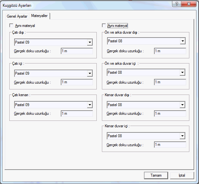The image size is (199, 184).
Task: Focus Çatı kenarı texture length field
Action: (77, 113)
